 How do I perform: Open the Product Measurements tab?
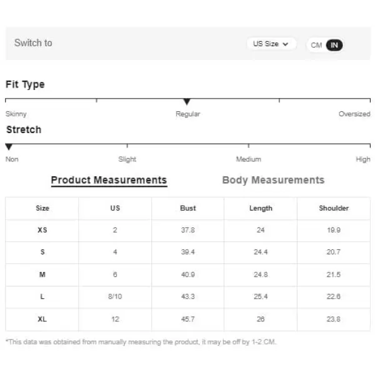[x=109, y=180]
